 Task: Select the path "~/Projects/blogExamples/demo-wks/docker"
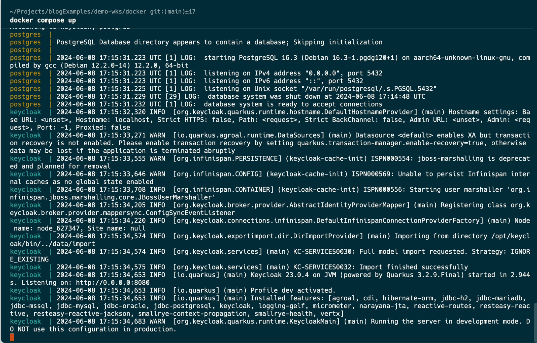tap(78, 12)
